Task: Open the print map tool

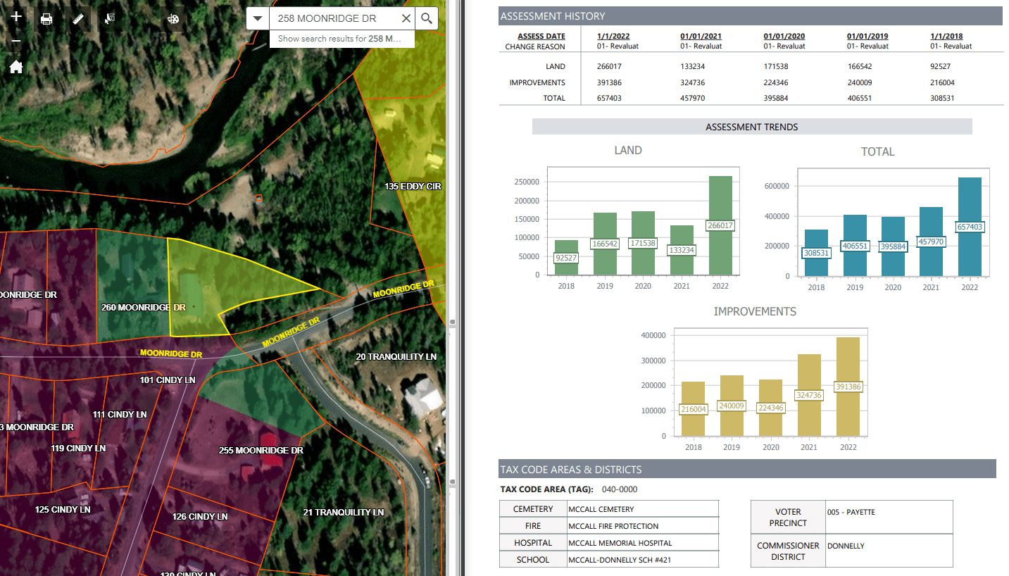Action: (46, 19)
